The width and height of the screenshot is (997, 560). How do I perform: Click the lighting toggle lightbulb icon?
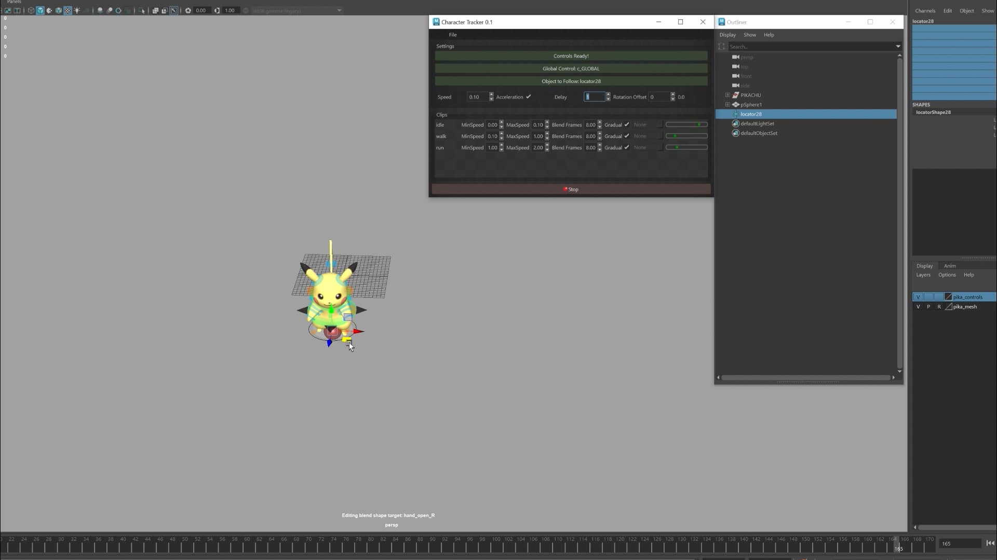77,10
